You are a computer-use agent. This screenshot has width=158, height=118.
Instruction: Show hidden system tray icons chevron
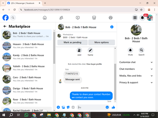tap(134, 115)
